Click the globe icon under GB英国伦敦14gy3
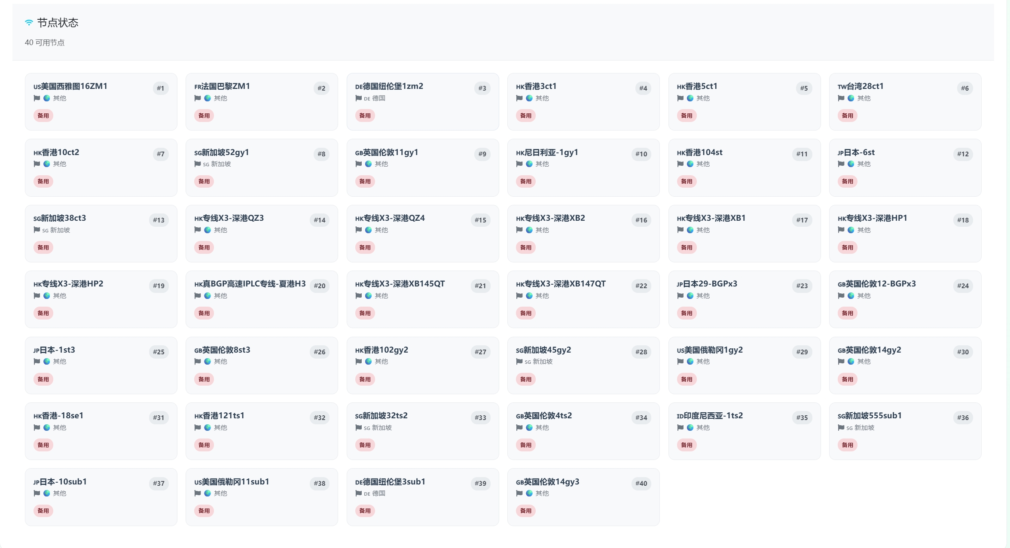The width and height of the screenshot is (1010, 548). pyautogui.click(x=529, y=493)
